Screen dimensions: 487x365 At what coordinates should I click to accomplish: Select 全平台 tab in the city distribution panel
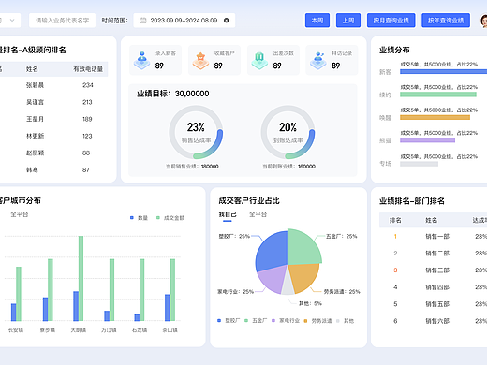pyautogui.click(x=20, y=214)
